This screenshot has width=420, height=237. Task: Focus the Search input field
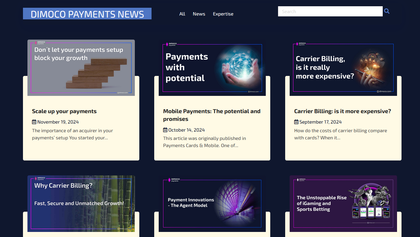(x=330, y=11)
